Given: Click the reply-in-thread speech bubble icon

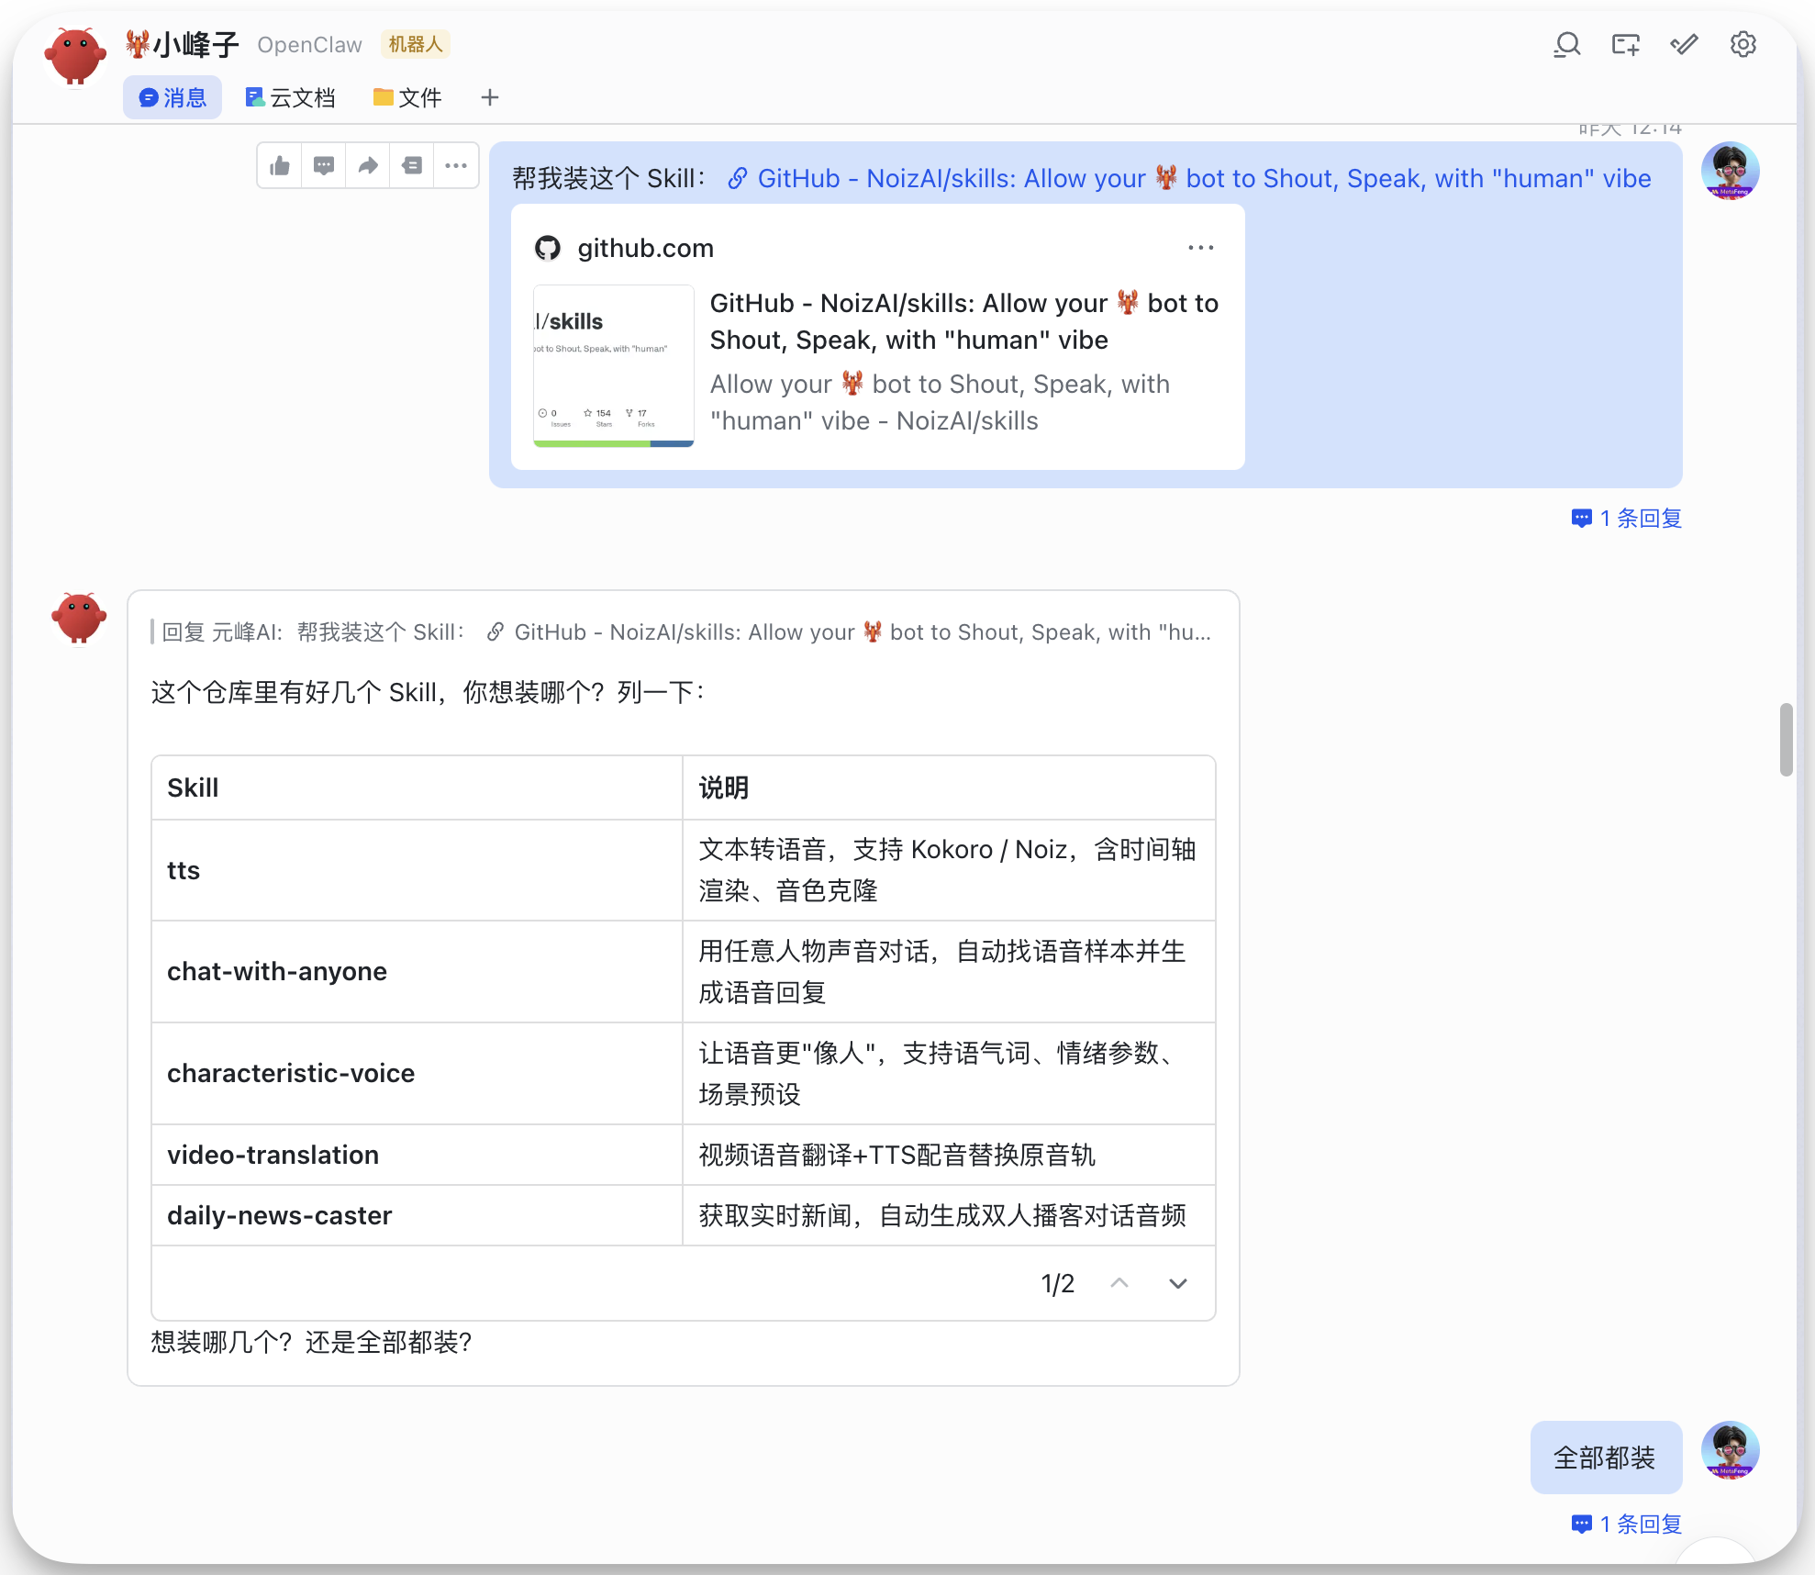Looking at the screenshot, I should (324, 165).
